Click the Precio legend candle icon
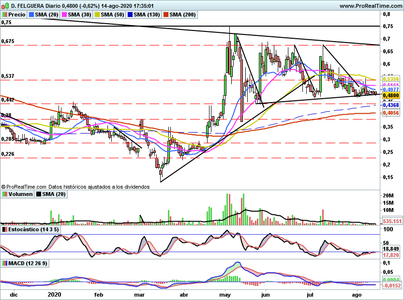The image size is (404, 300). coord(5,15)
